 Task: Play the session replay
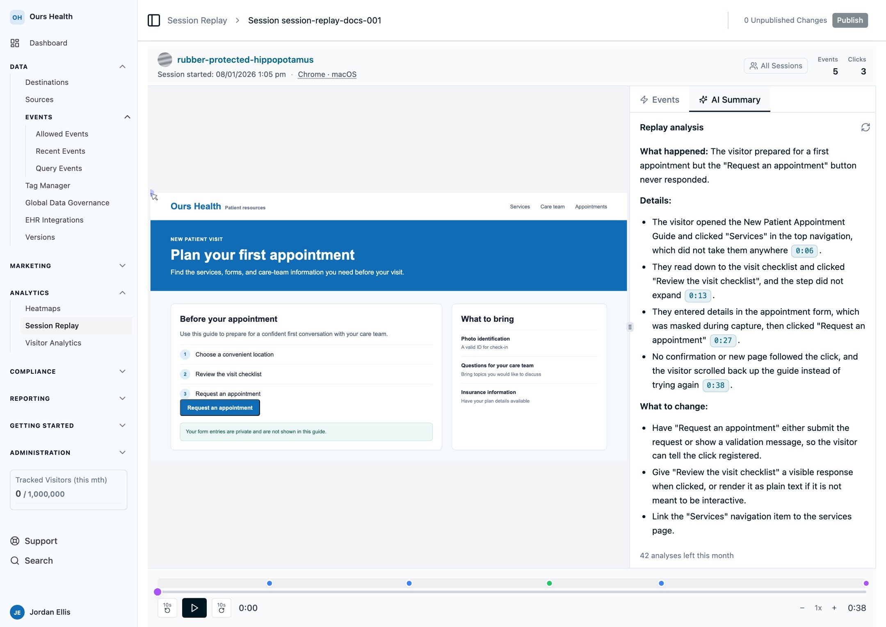pos(194,608)
